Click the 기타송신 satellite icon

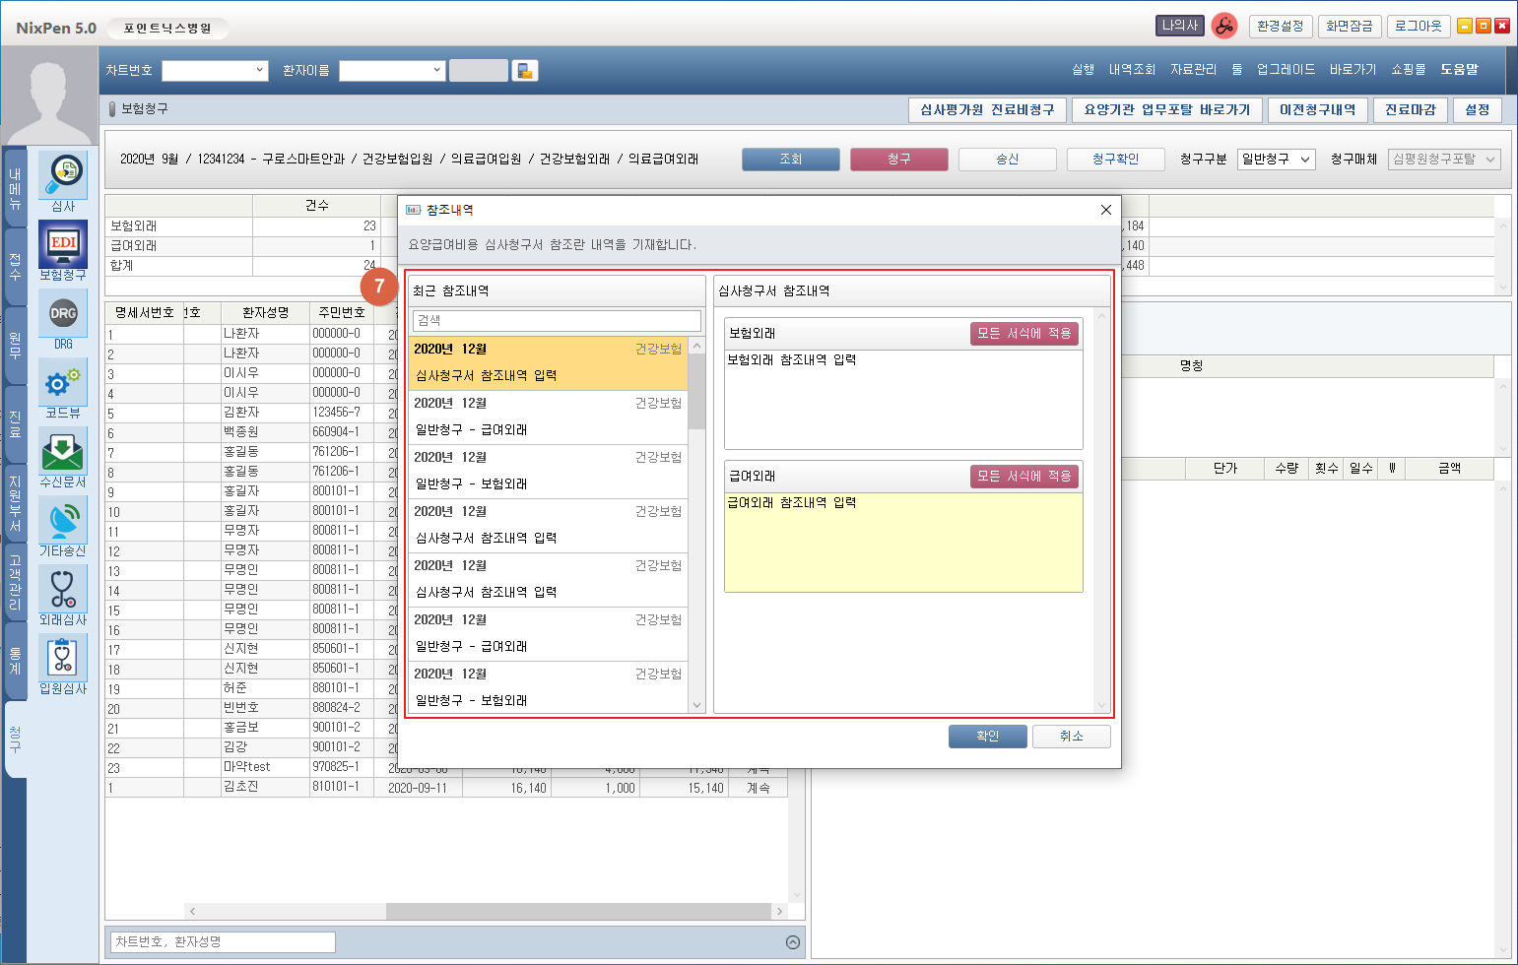click(x=63, y=521)
